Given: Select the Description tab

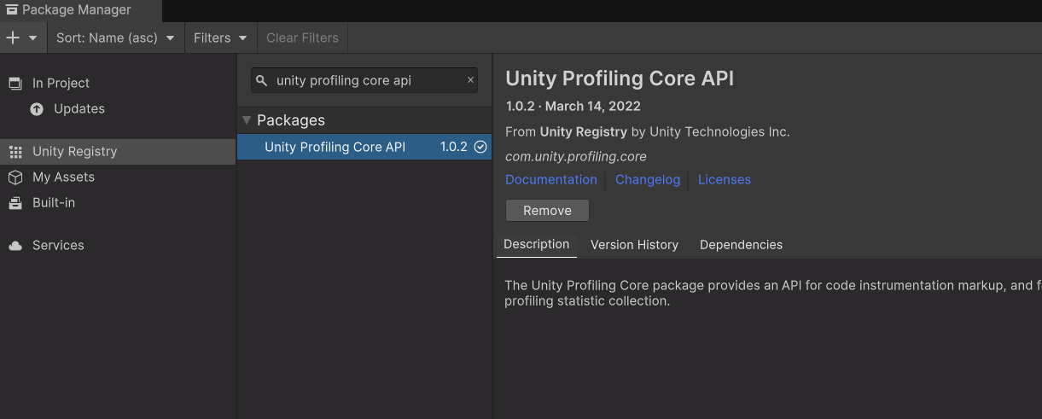Looking at the screenshot, I should click(536, 244).
